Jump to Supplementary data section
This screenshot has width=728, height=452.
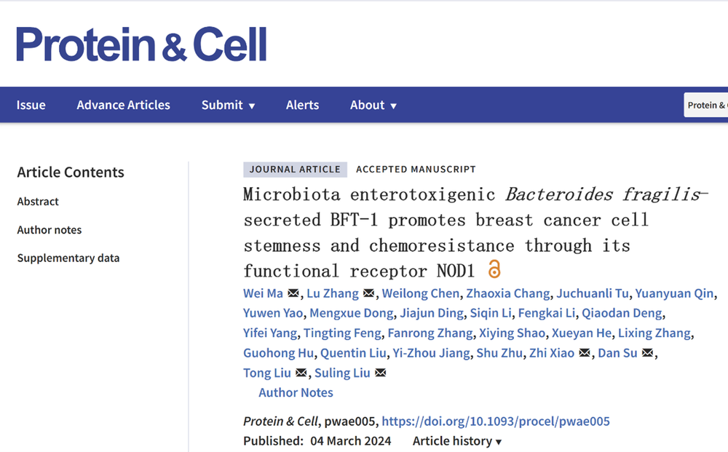tap(68, 258)
